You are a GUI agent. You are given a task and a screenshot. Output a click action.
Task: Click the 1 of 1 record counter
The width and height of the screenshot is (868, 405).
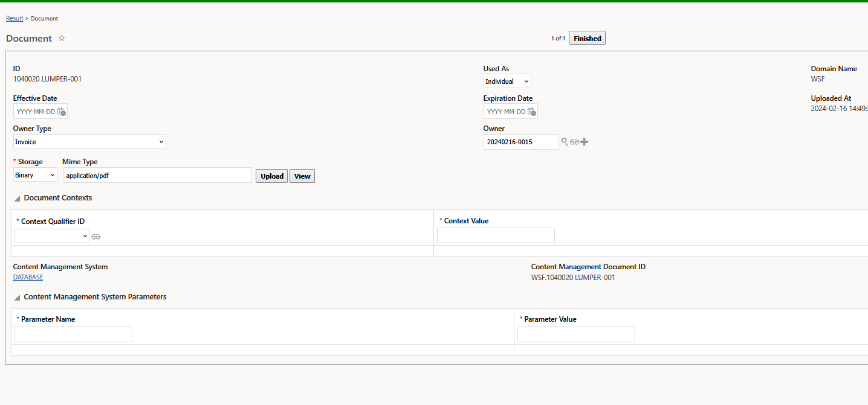[558, 39]
